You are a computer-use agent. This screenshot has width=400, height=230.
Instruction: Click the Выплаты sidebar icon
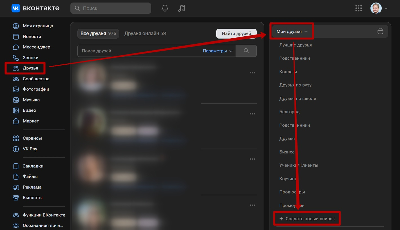[16, 197]
